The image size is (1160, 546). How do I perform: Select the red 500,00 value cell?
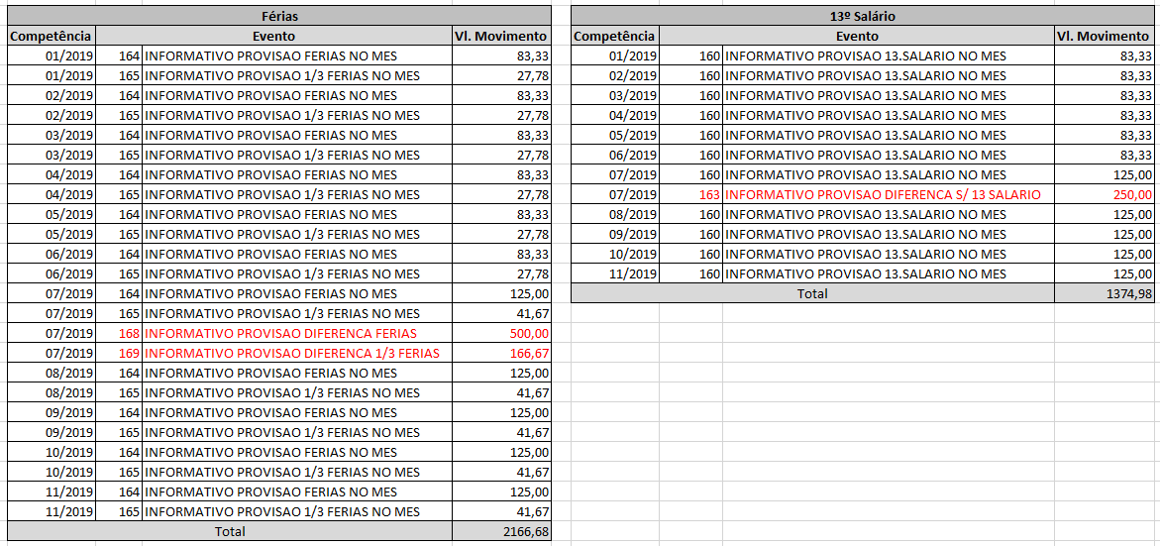coord(501,333)
